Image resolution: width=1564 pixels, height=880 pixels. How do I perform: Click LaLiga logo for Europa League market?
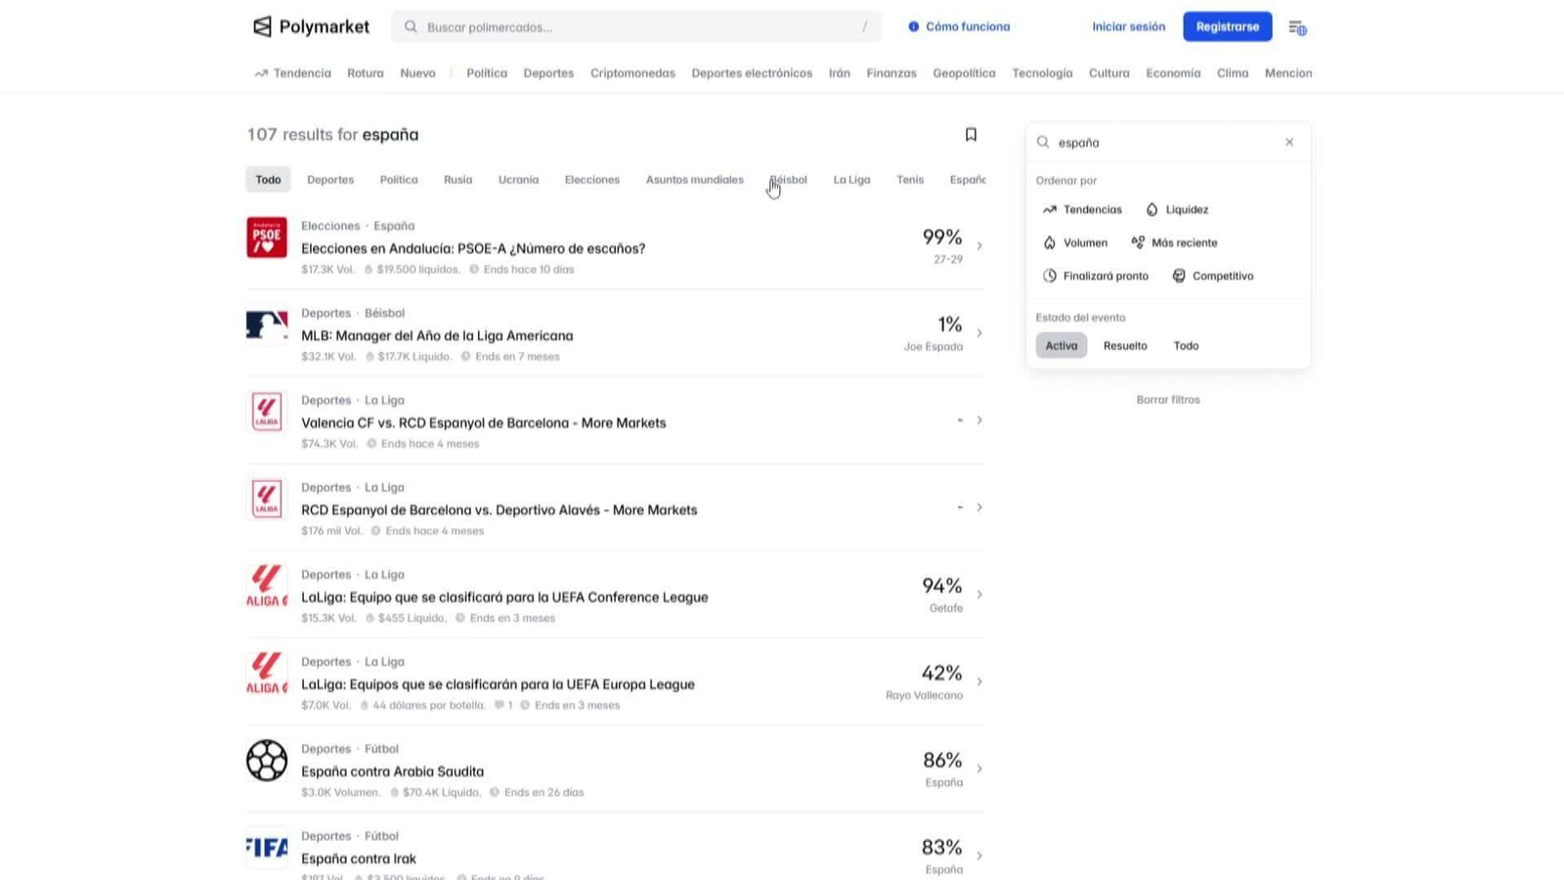pos(267,673)
